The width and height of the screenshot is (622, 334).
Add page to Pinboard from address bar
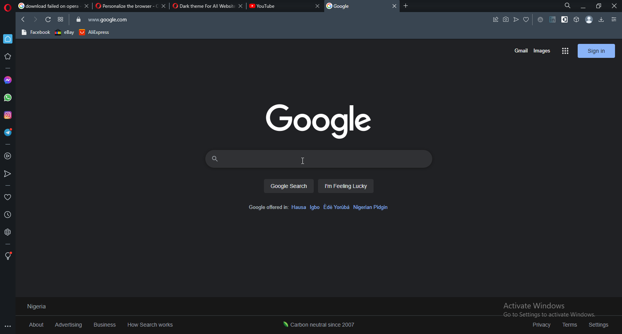pos(496,19)
